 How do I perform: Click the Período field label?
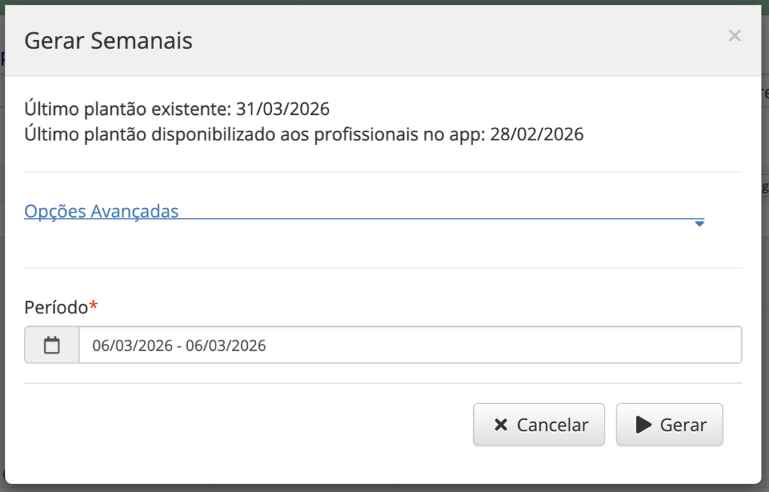coord(56,306)
